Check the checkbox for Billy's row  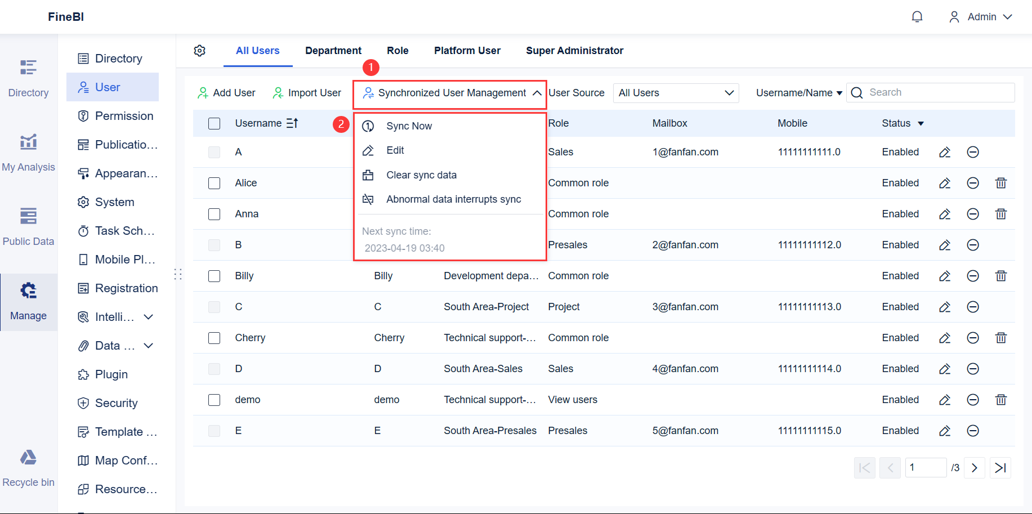(x=214, y=276)
